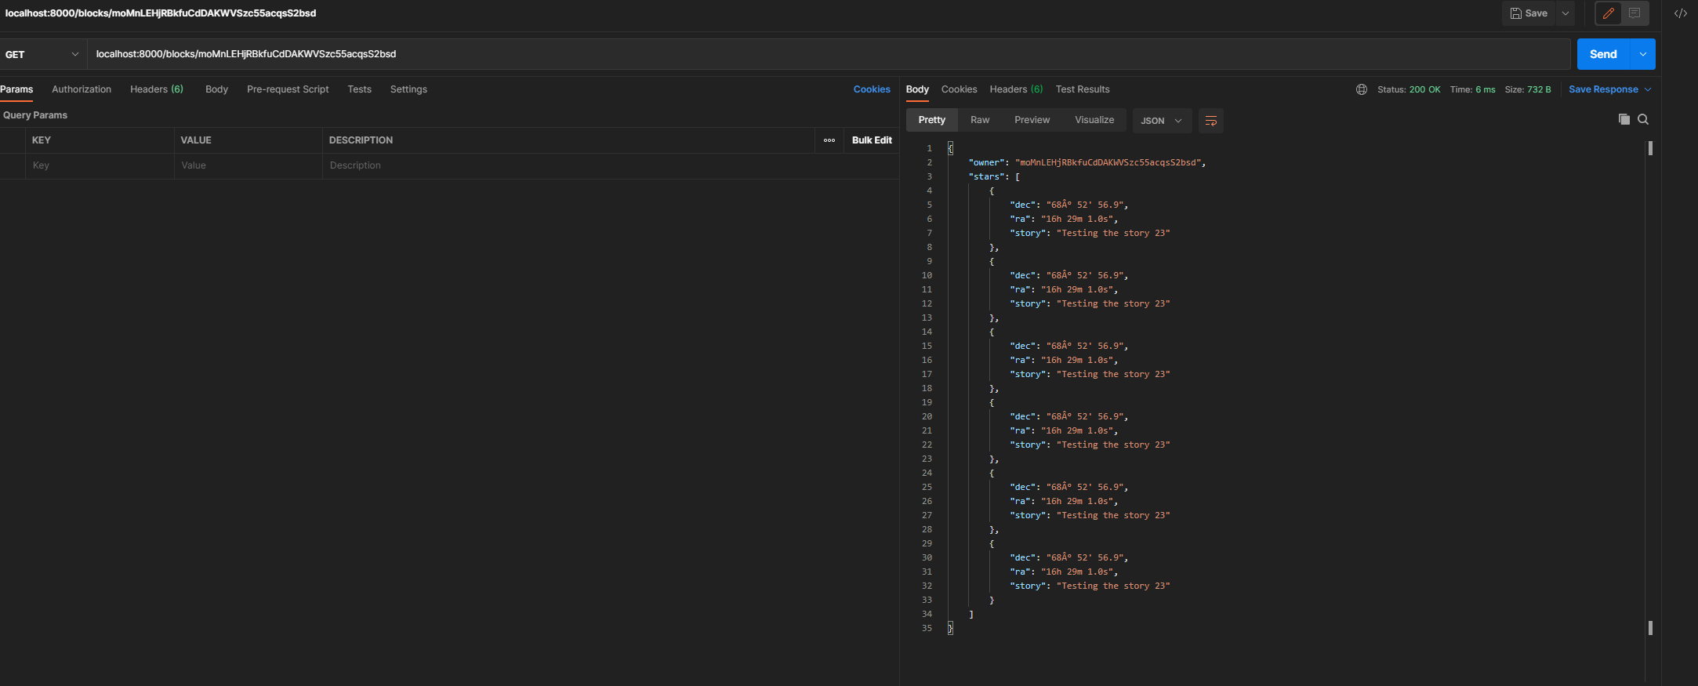Expand the Save dropdown arrow
The image size is (1698, 686).
1566,13
